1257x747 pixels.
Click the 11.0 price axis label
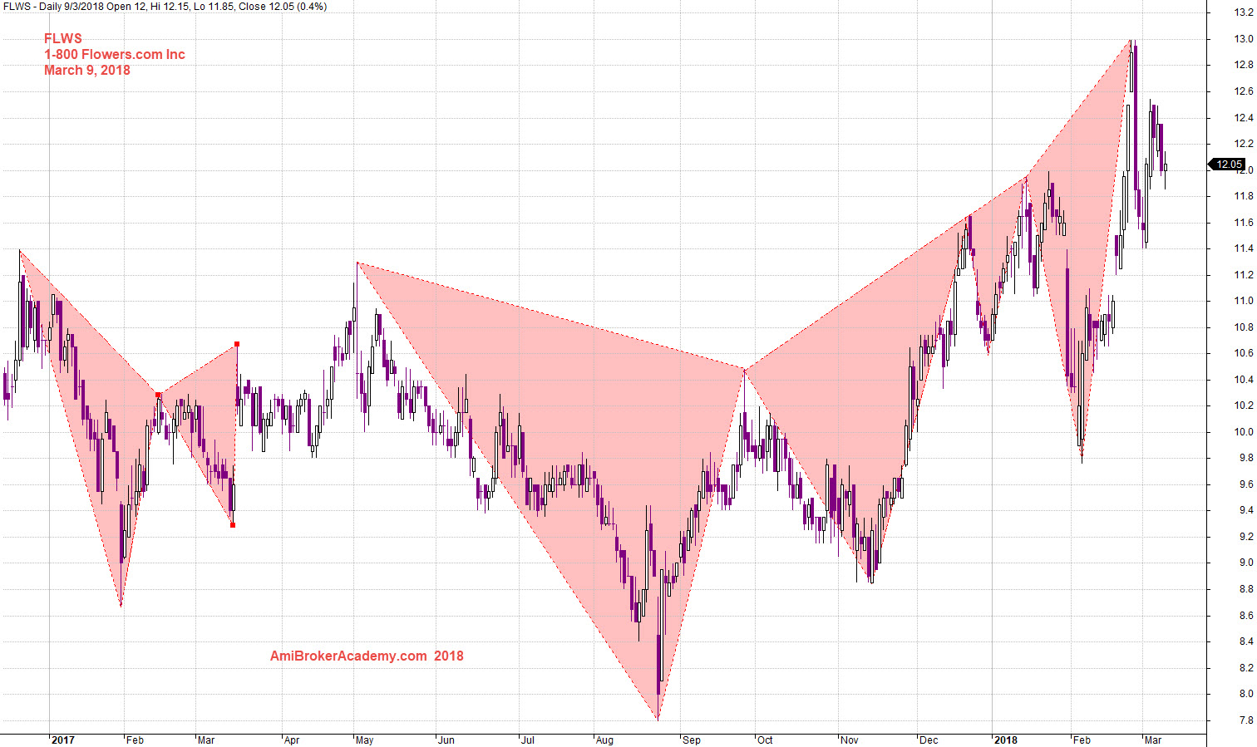(x=1244, y=301)
